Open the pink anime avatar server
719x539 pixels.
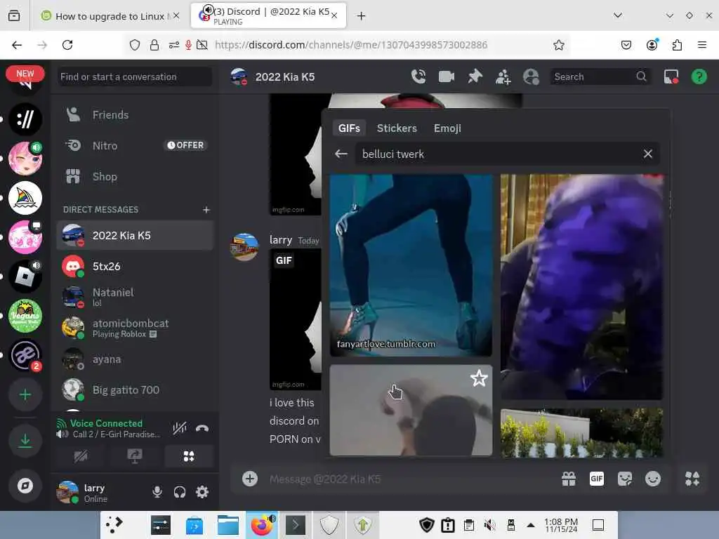25,159
